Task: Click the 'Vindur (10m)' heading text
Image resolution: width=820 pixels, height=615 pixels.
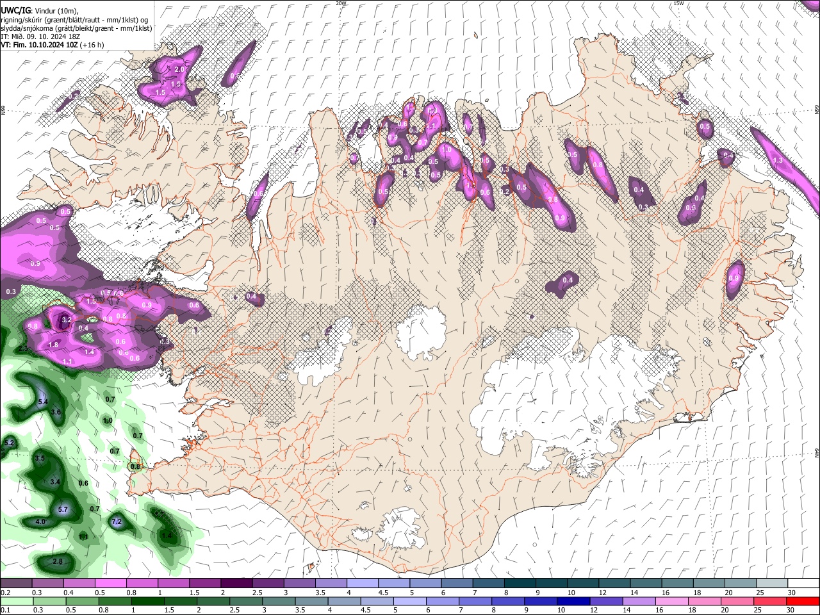Action: [56, 10]
